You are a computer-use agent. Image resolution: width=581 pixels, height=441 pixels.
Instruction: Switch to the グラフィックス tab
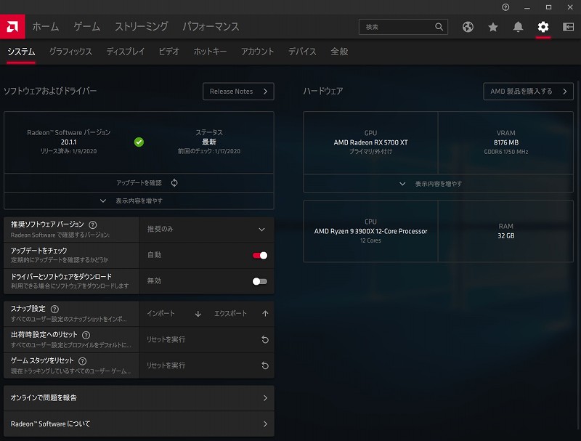70,52
